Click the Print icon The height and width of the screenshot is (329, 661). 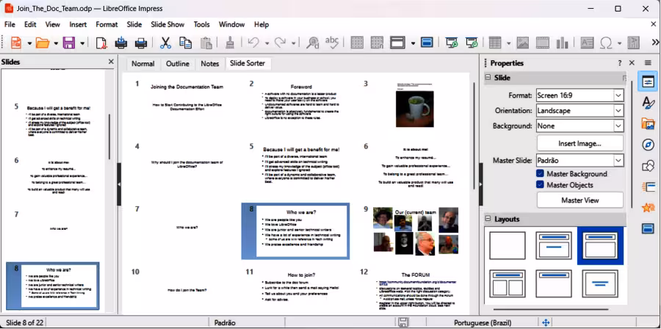[x=141, y=43]
